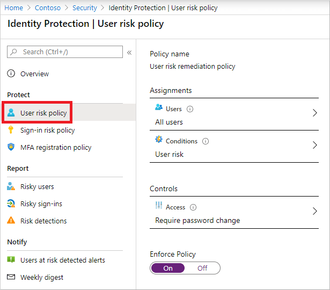The image size is (330, 290).
Task: Click the Weekly digest envelope icon
Action: pos(11,277)
